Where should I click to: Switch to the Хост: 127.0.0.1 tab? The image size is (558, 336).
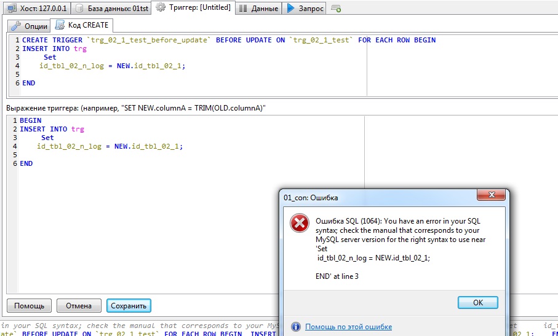pyautogui.click(x=37, y=9)
